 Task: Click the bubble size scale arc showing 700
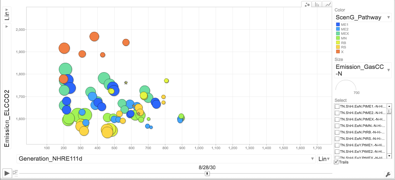346,85
